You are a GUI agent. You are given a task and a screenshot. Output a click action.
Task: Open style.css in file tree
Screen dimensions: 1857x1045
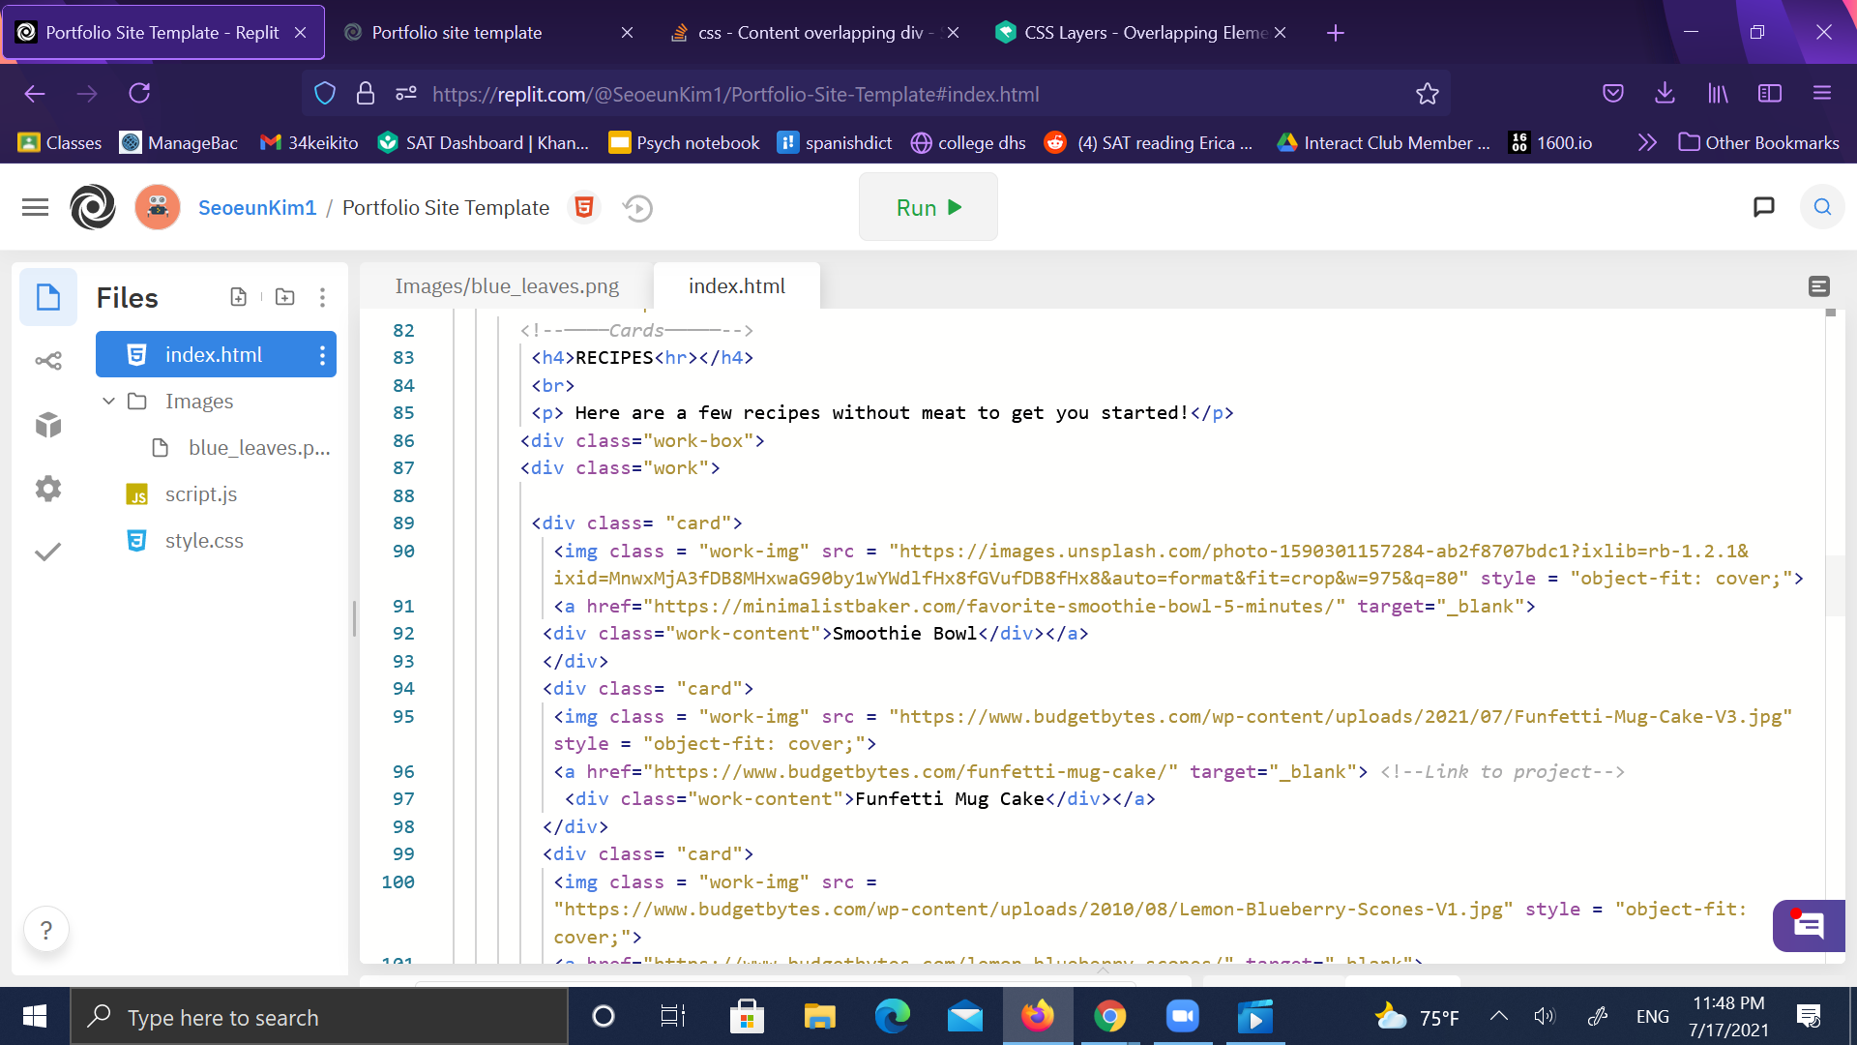click(x=204, y=541)
